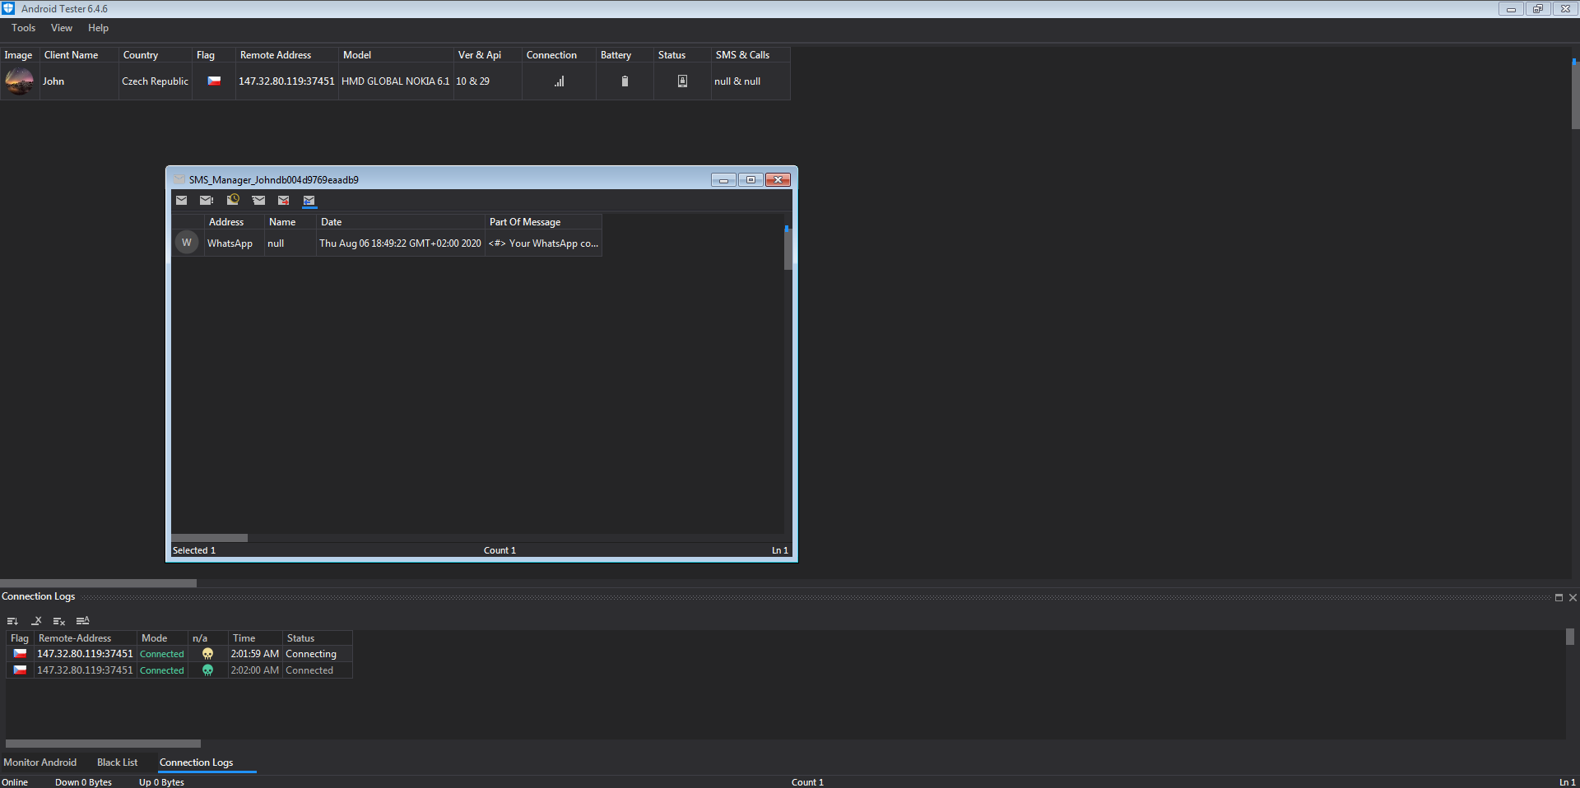Click the Android Tester app icon in title bar

click(8, 8)
